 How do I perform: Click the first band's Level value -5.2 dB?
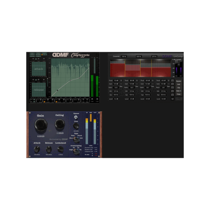116,99
